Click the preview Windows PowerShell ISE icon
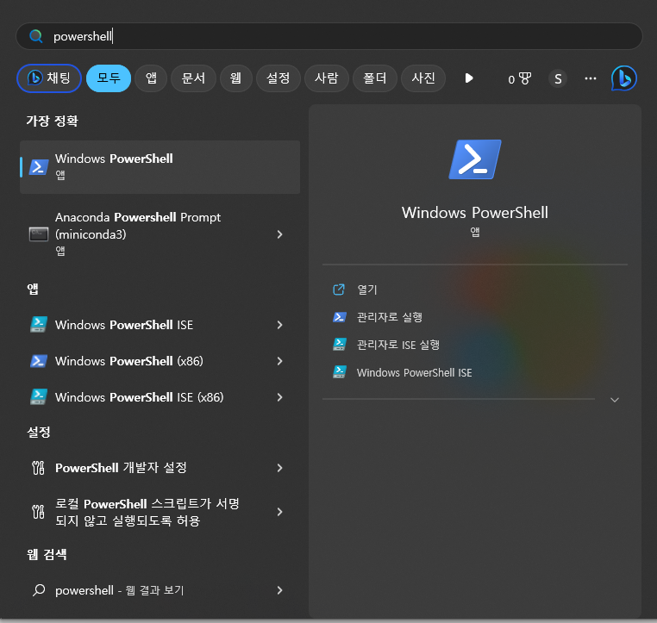Viewport: 657px width, 623px height. click(x=339, y=372)
